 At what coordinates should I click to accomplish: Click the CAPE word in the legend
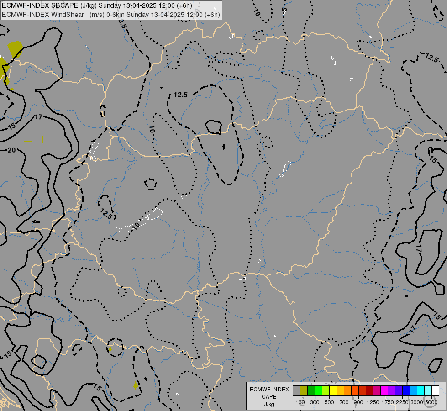coord(269,397)
